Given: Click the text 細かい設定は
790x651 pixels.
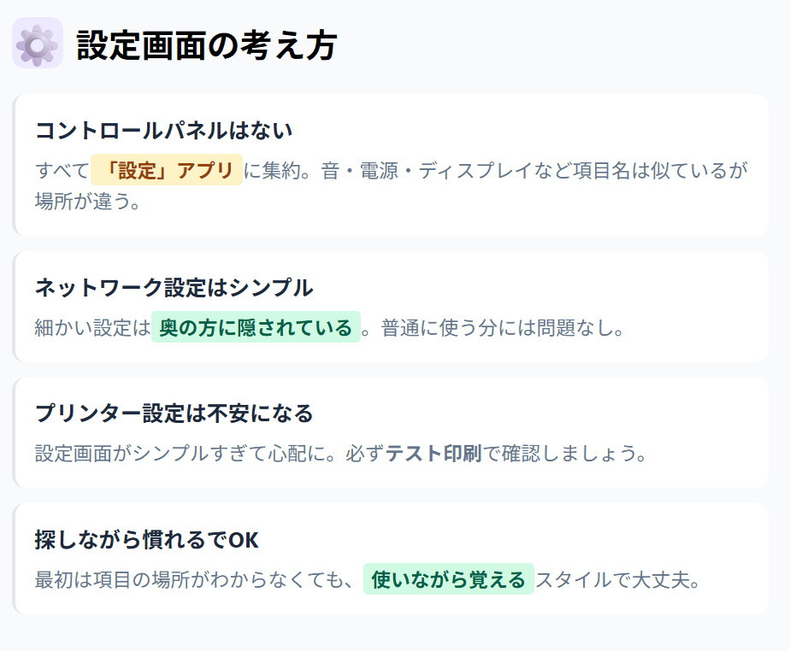Looking at the screenshot, I should [92, 327].
